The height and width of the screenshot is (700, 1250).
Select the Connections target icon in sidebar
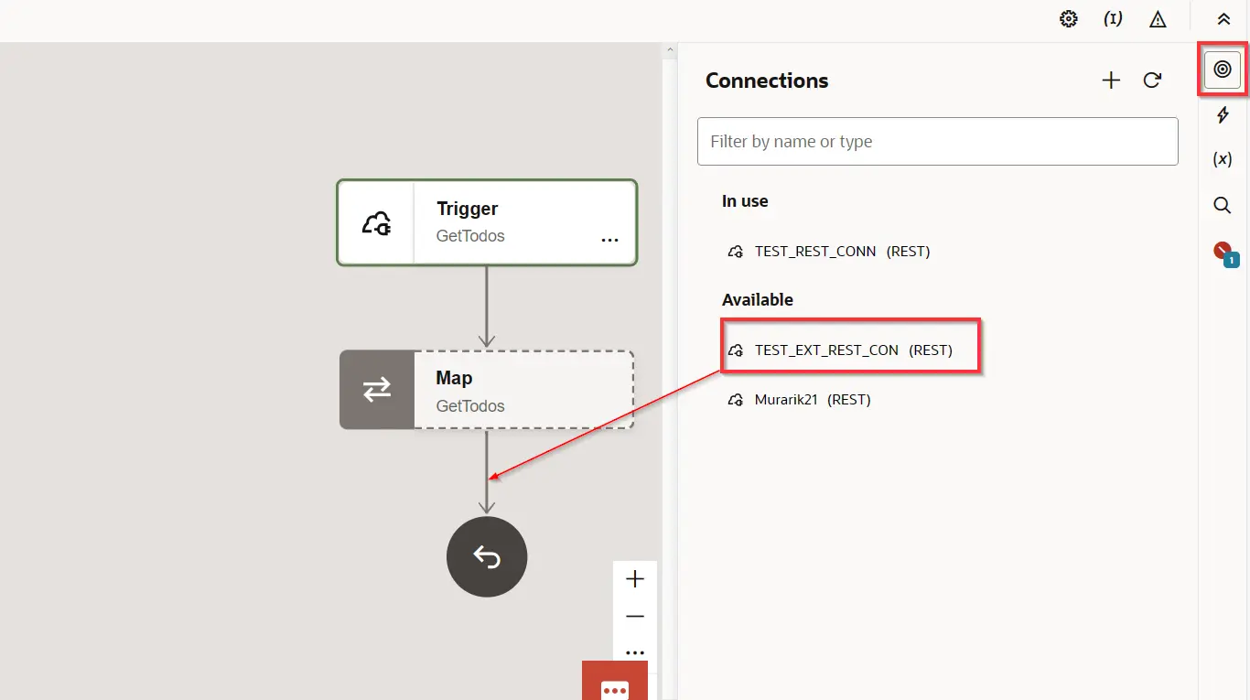[x=1223, y=70]
